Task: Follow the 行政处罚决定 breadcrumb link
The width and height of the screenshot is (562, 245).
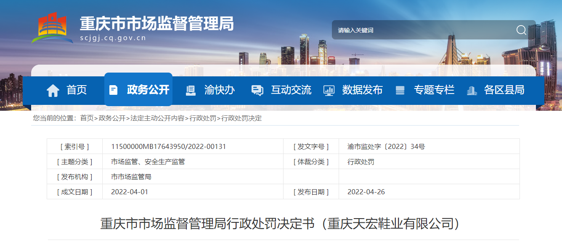Action: point(241,118)
